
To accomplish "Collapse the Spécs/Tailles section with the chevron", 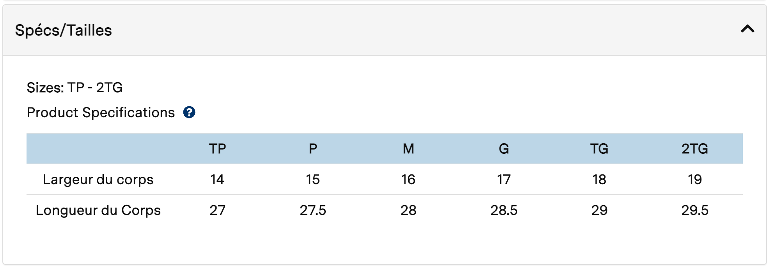I will [747, 29].
